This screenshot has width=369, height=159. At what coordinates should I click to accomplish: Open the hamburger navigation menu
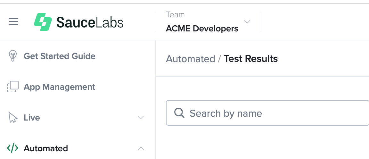click(x=13, y=22)
